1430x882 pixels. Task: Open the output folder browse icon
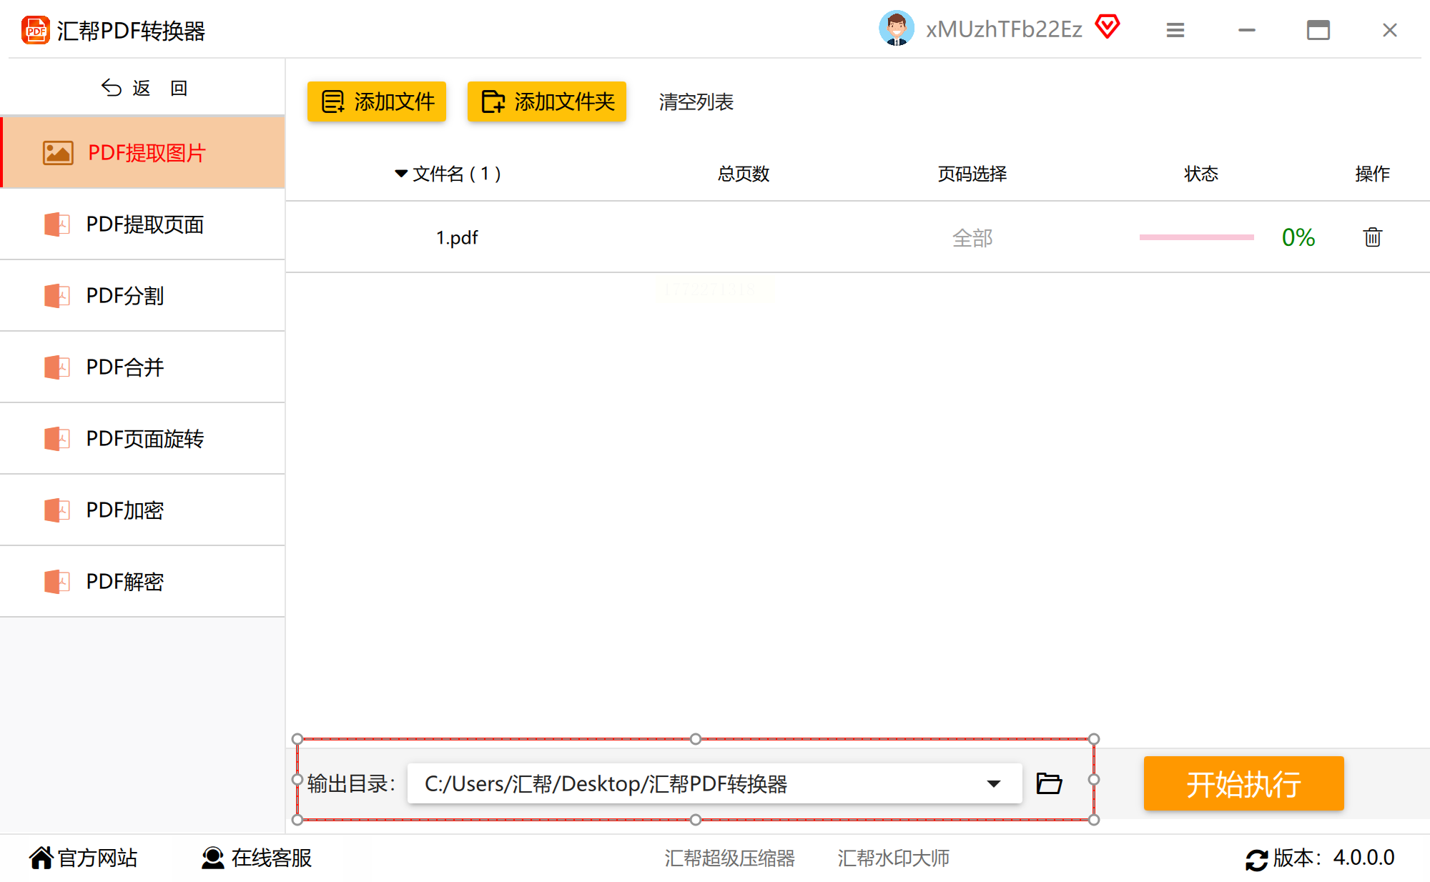[1049, 783]
